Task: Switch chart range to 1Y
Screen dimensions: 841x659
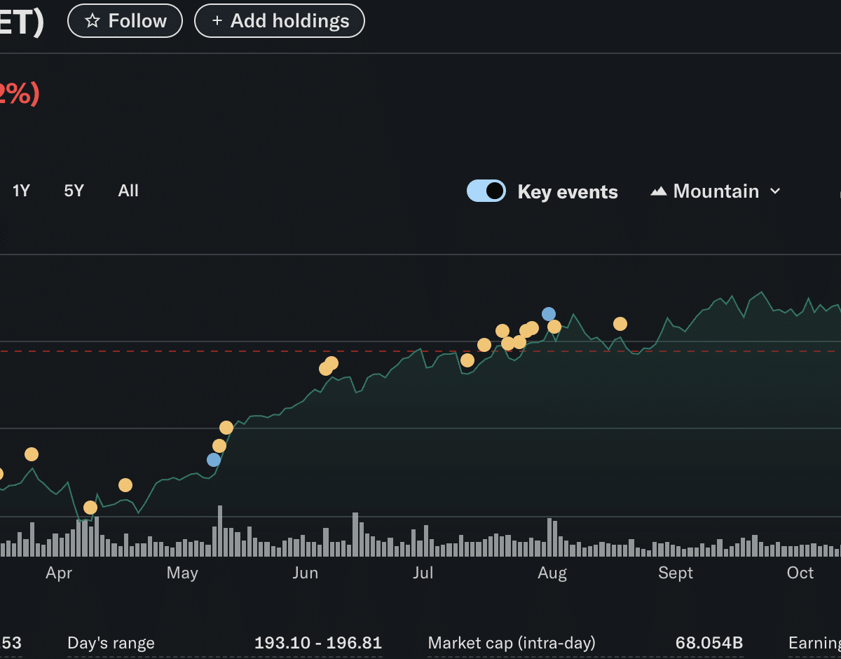Action: (21, 191)
